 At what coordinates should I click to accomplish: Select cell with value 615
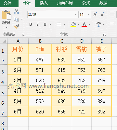(62, 70)
